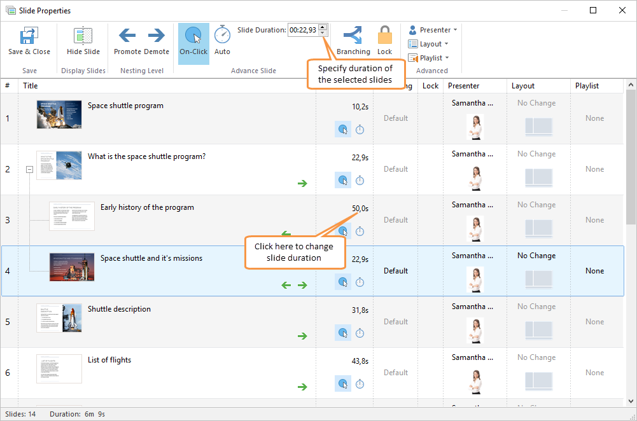Click green demote arrow on slide 5
Screen dimensions: 637x421
(x=302, y=336)
